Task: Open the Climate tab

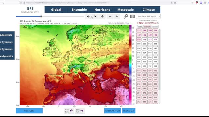Action: point(149,9)
